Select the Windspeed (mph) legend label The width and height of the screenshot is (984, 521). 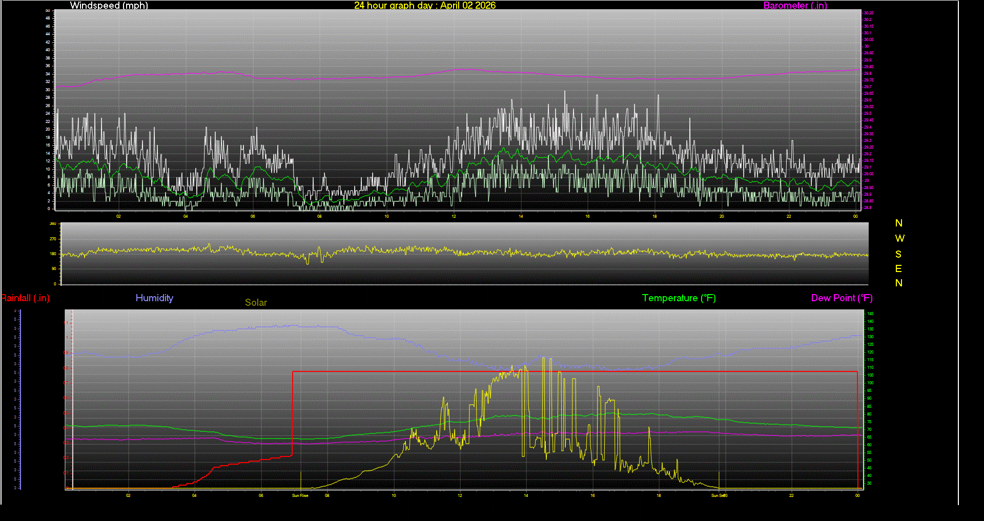pyautogui.click(x=109, y=6)
